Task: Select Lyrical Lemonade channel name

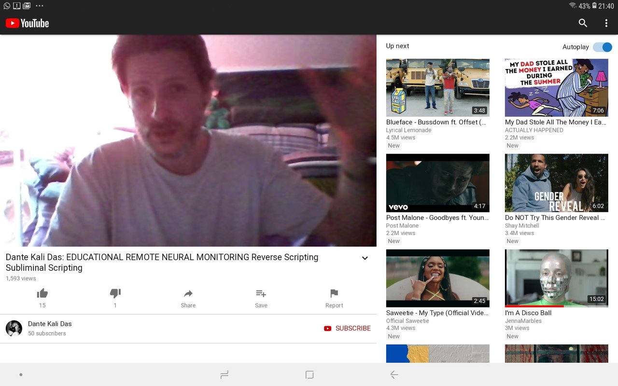Action: pos(409,130)
